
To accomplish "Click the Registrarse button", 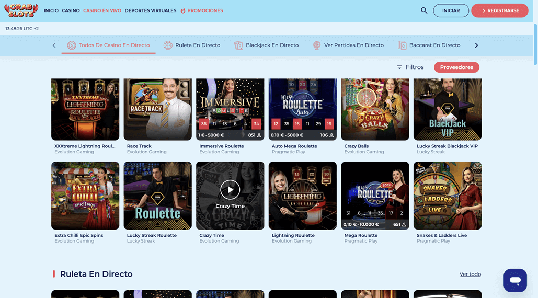I will [x=500, y=10].
